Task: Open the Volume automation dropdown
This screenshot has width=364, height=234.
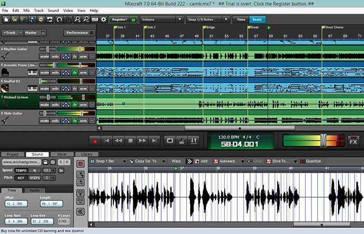Action: pyautogui.click(x=161, y=20)
